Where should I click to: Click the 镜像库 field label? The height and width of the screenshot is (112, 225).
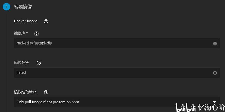click(x=19, y=33)
